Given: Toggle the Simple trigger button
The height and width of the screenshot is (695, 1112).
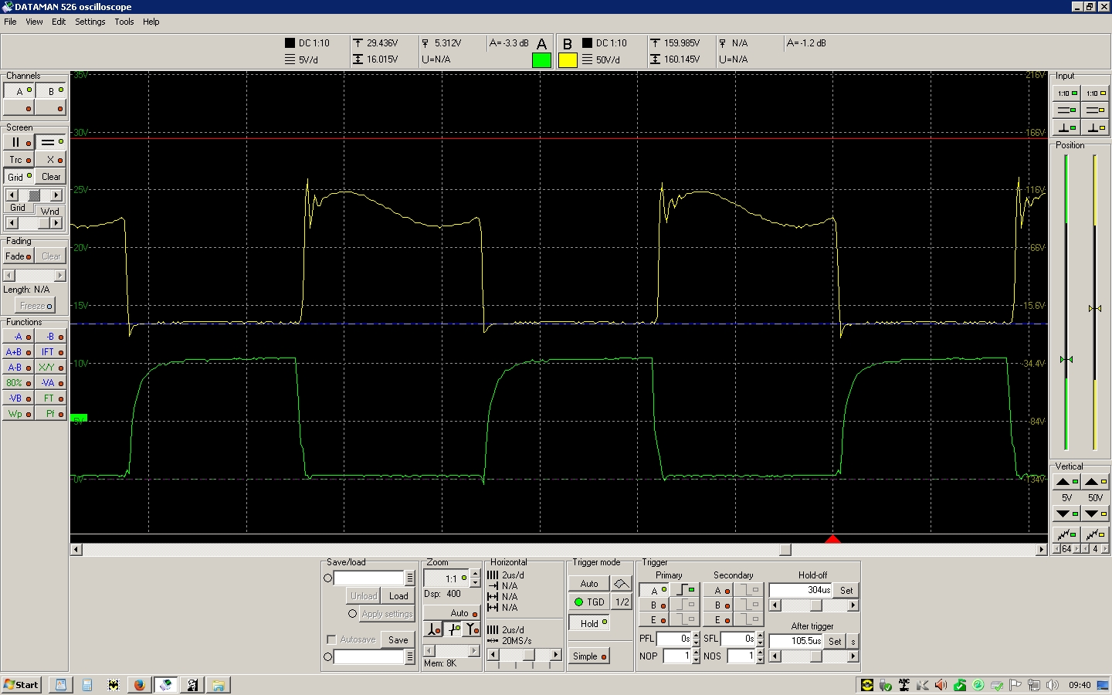Looking at the screenshot, I should pos(590,656).
